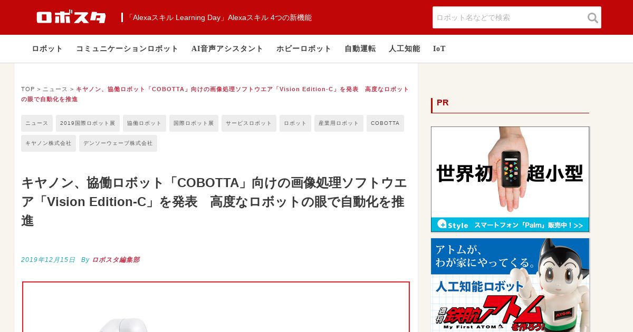Click the ニュース breadcrumb link

click(55, 89)
